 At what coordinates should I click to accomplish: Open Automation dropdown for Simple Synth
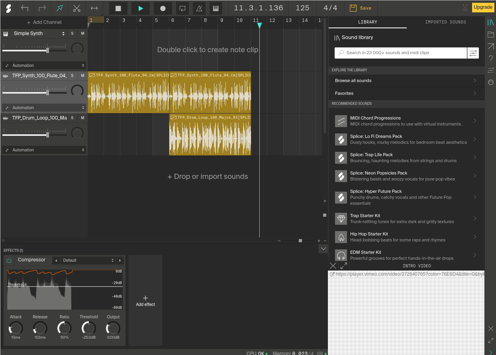(44, 65)
